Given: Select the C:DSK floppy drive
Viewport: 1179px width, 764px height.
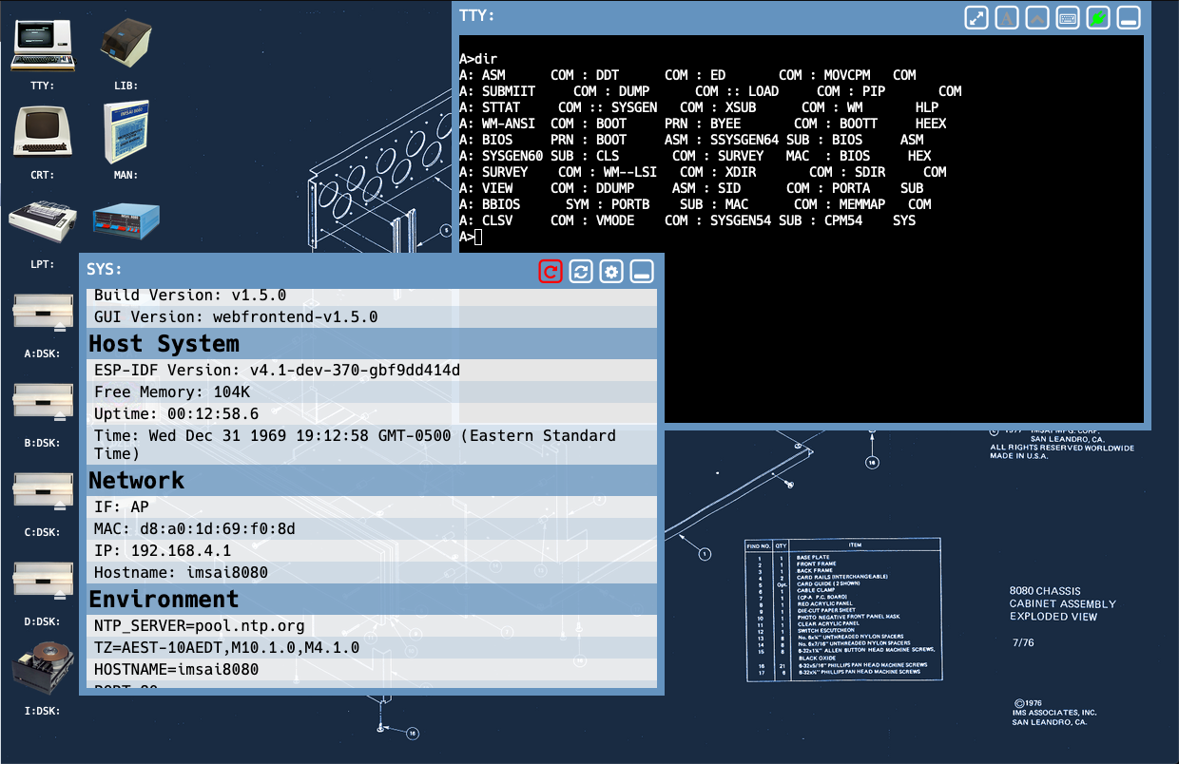Looking at the screenshot, I should click(x=43, y=491).
